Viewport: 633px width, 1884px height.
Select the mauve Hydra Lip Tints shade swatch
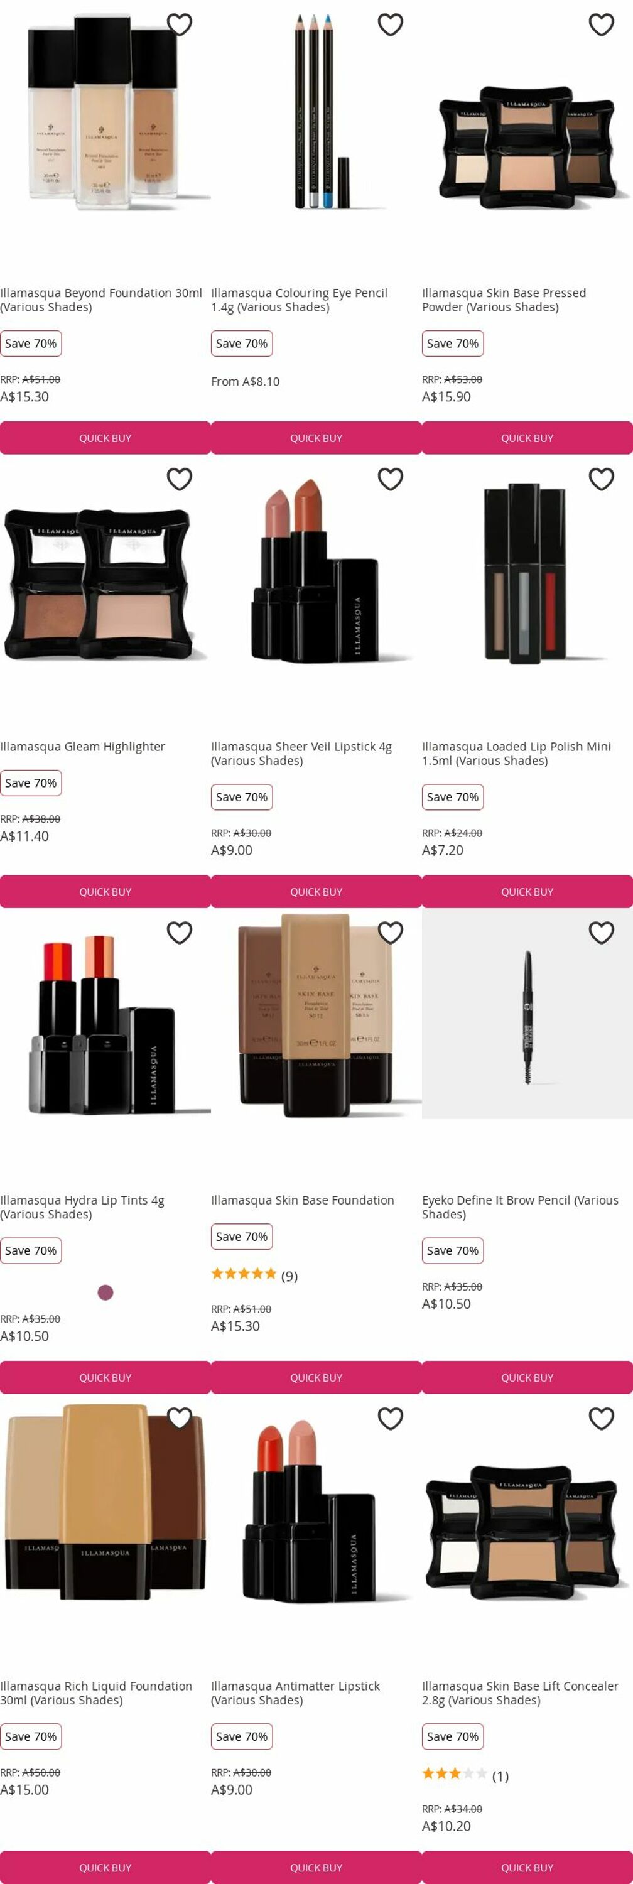105,1292
